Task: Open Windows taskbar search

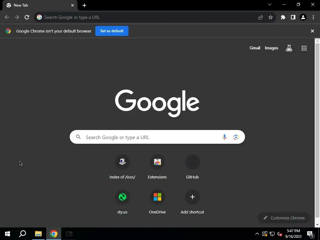Action: click(x=22, y=234)
